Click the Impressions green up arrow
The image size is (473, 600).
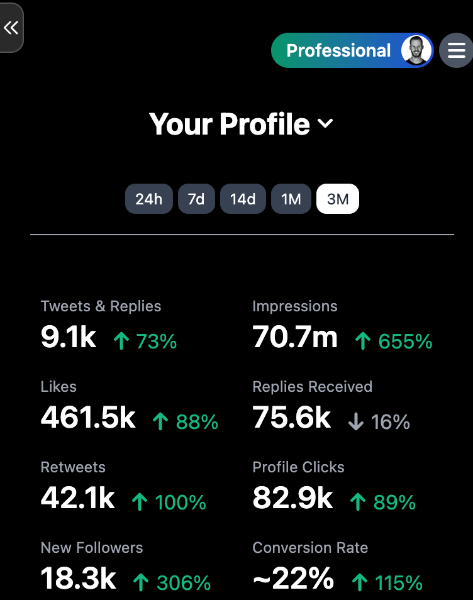click(363, 340)
